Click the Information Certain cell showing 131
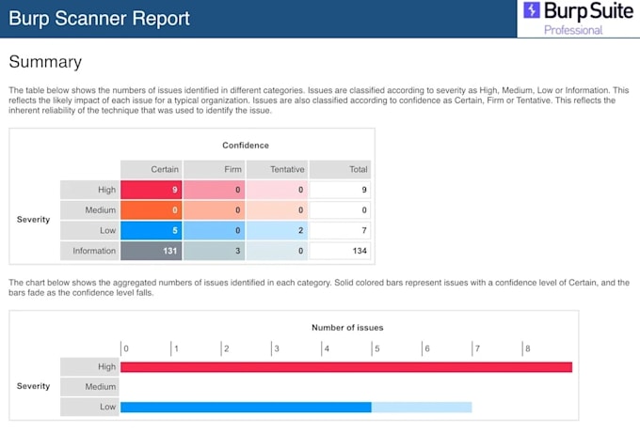This screenshot has height=432, width=640. click(151, 251)
